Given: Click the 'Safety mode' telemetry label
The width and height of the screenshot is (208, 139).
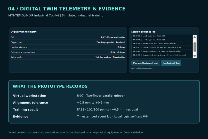Looking at the screenshot, I should click(x=16, y=57).
